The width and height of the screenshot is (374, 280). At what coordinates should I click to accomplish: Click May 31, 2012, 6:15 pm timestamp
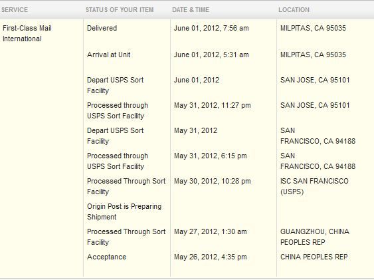point(211,156)
